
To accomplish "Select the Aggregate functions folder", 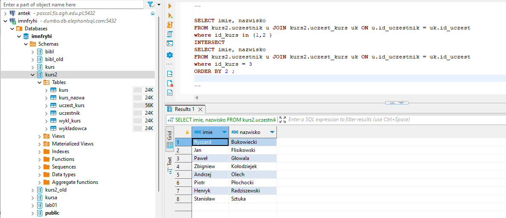I will click(x=75, y=182).
